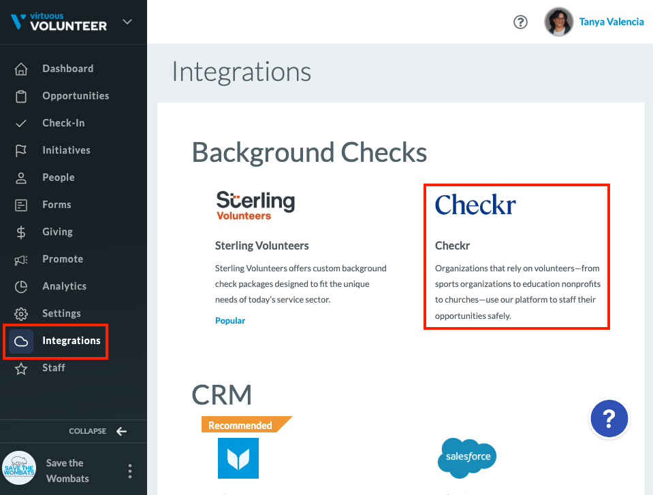Click the Opportunities clipboard icon
Screen dimensions: 653x495
point(21,96)
